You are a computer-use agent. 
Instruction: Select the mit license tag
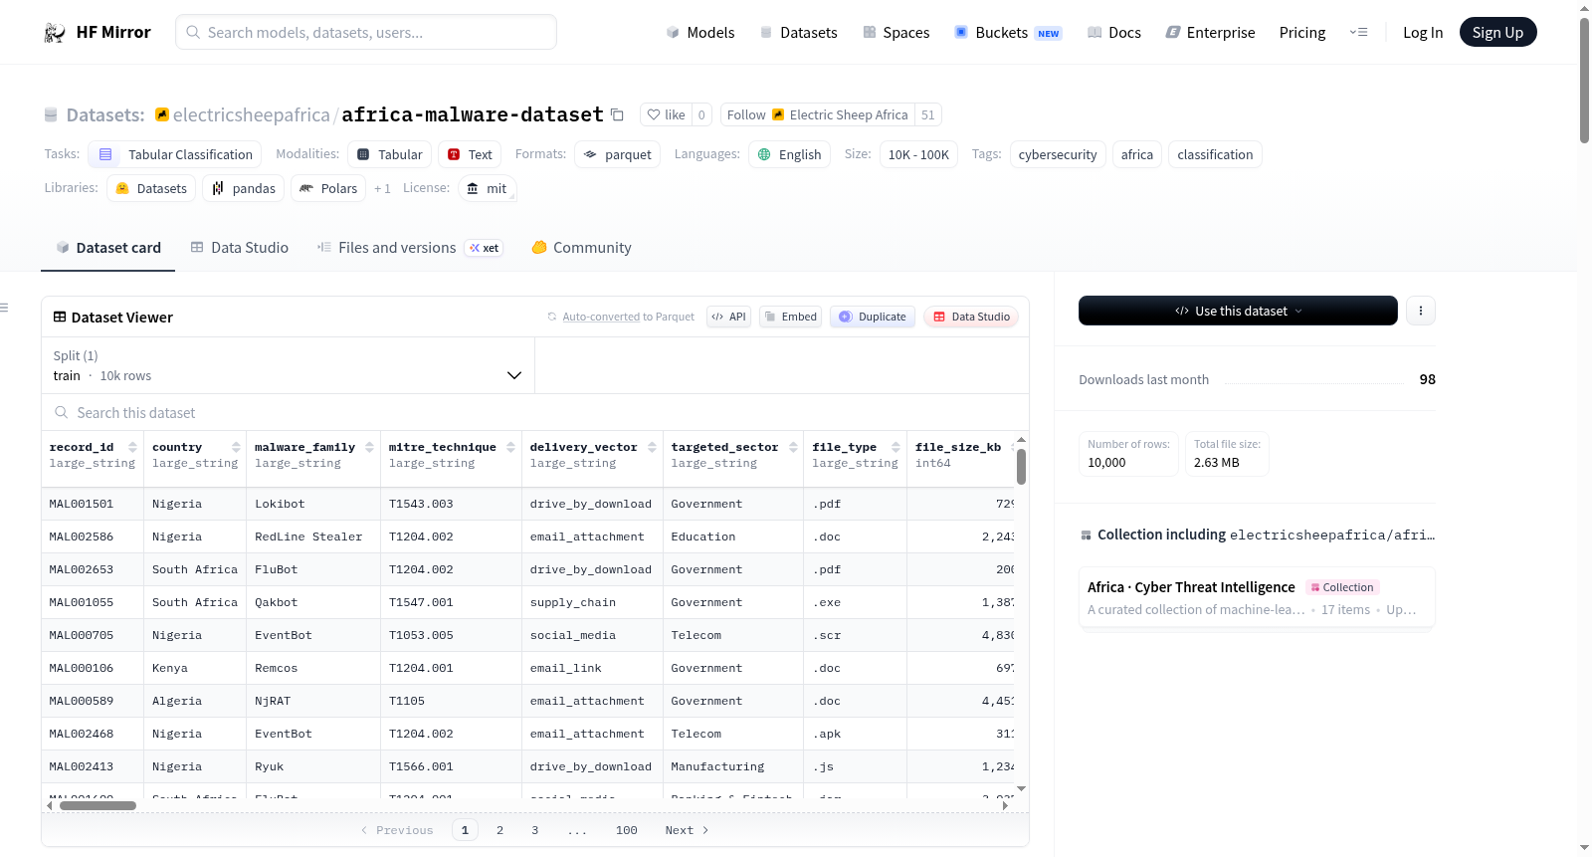[x=488, y=188]
